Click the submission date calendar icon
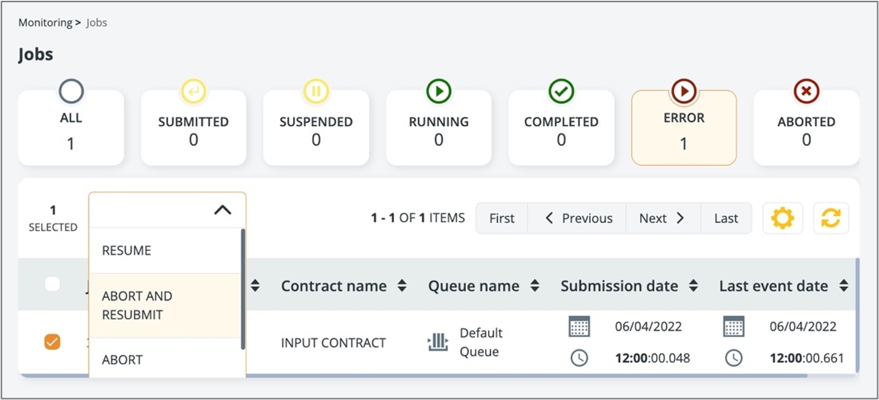 [x=579, y=327]
